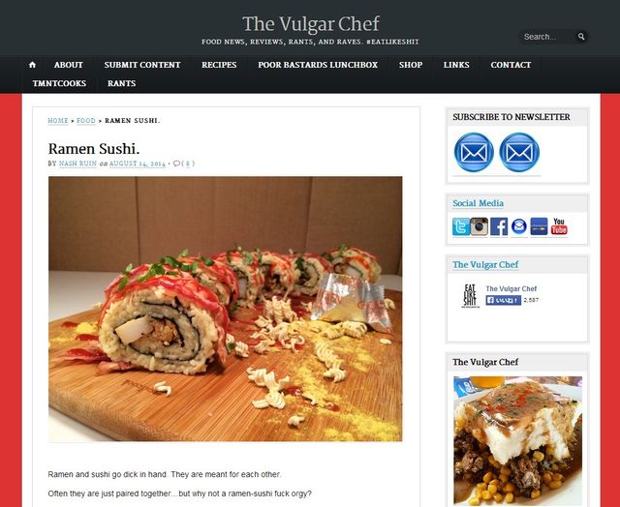This screenshot has width=620, height=507.
Task: Open Poor Bastards Lunchbox menu item
Action: tap(318, 65)
